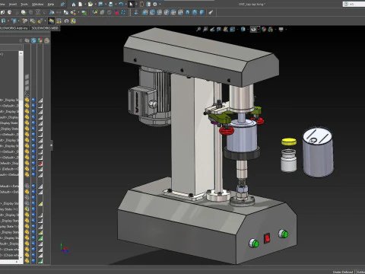Click red appearance swatch in display pane
Viewport: 365px width, 274px height.
click(40, 164)
